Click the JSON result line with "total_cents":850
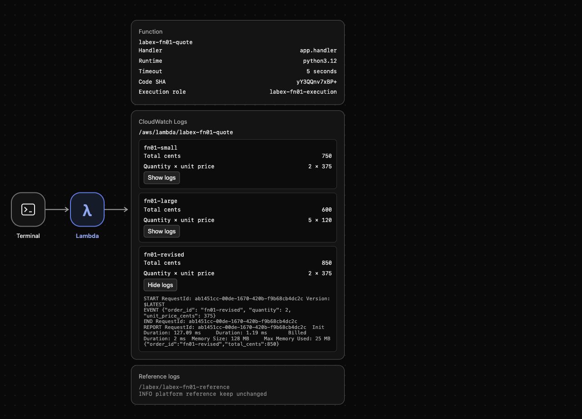582x419 pixels. pos(211,344)
